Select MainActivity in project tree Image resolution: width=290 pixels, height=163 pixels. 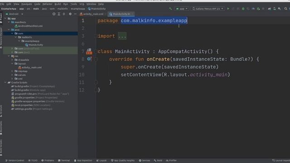pyautogui.click(x=34, y=45)
